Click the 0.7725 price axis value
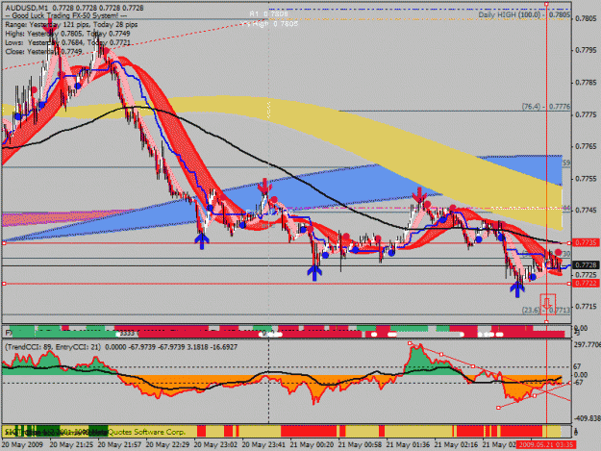Image resolution: width=601 pixels, height=451 pixels. tap(586, 274)
